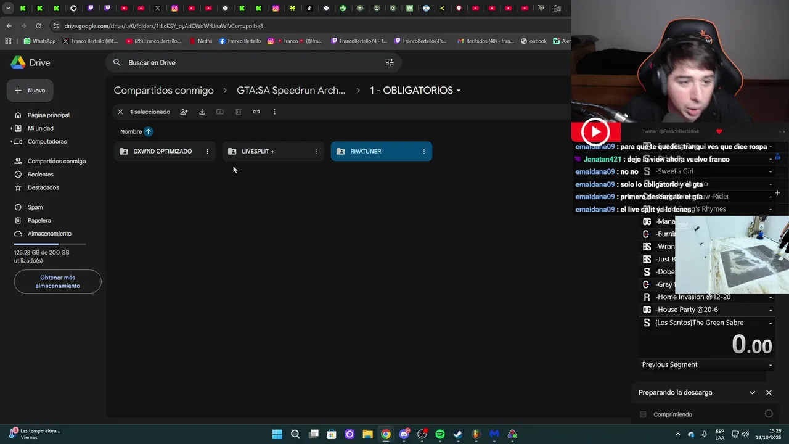
Task: Click the storage usage progress bar
Action: [x=50, y=245]
